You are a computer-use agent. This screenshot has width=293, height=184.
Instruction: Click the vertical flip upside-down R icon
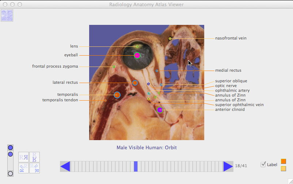click(34, 157)
